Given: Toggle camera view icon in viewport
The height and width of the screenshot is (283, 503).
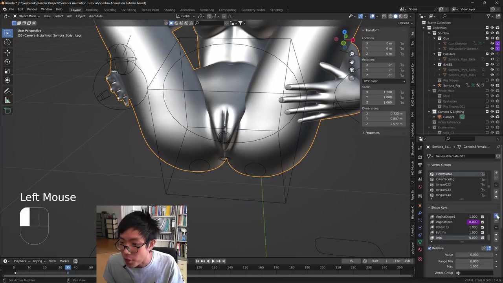Looking at the screenshot, I should pyautogui.click(x=352, y=70).
